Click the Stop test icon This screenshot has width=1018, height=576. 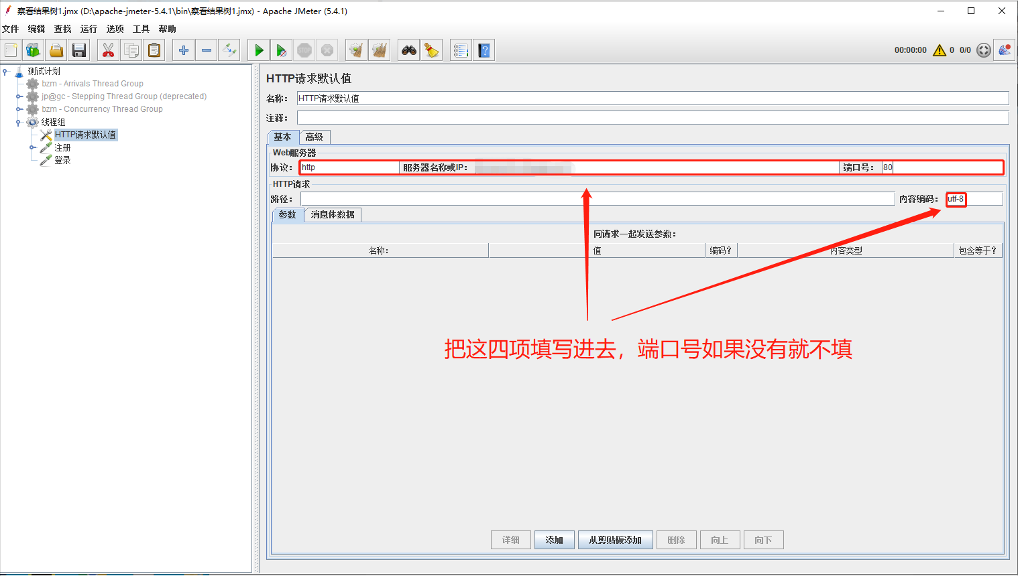[304, 50]
